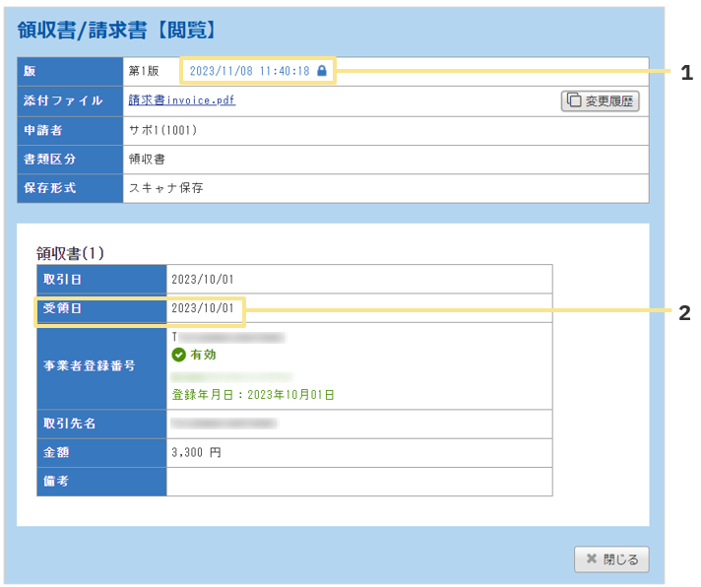Click the empty 備考 remarks cell
701x587 pixels.
[x=359, y=482]
